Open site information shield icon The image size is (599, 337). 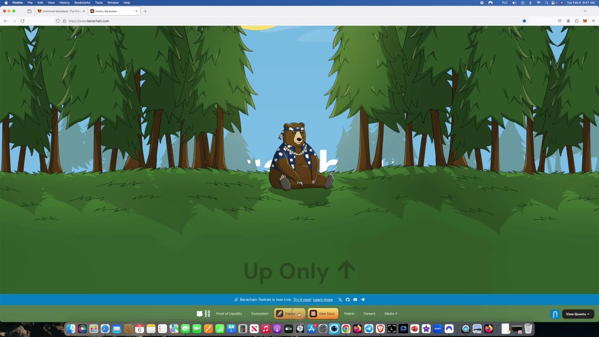58,21
